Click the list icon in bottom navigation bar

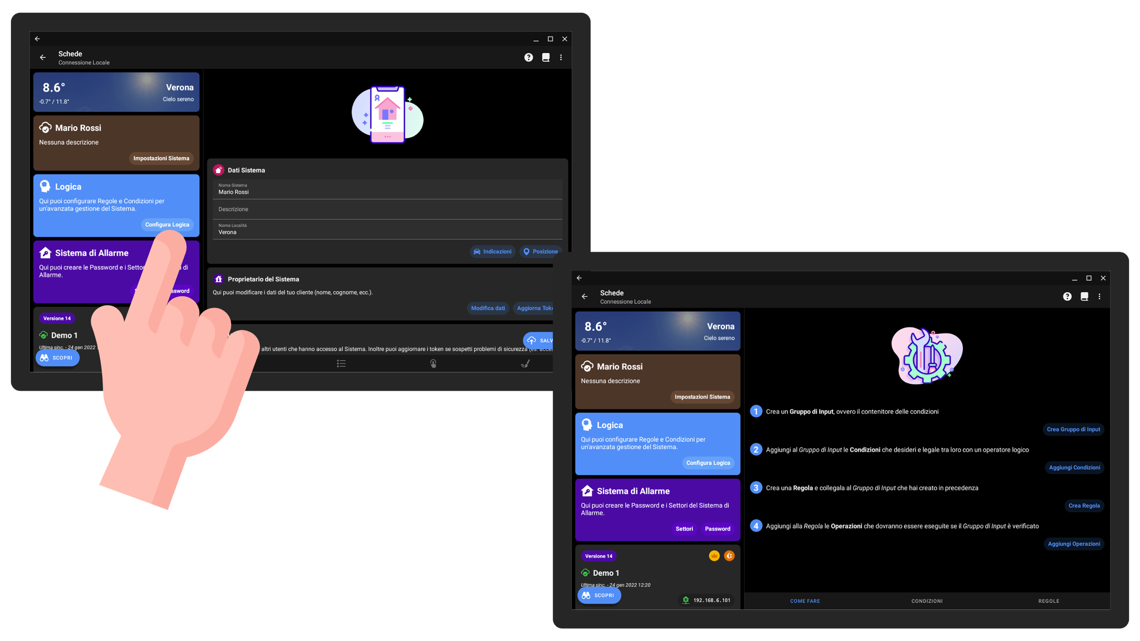[x=341, y=364]
